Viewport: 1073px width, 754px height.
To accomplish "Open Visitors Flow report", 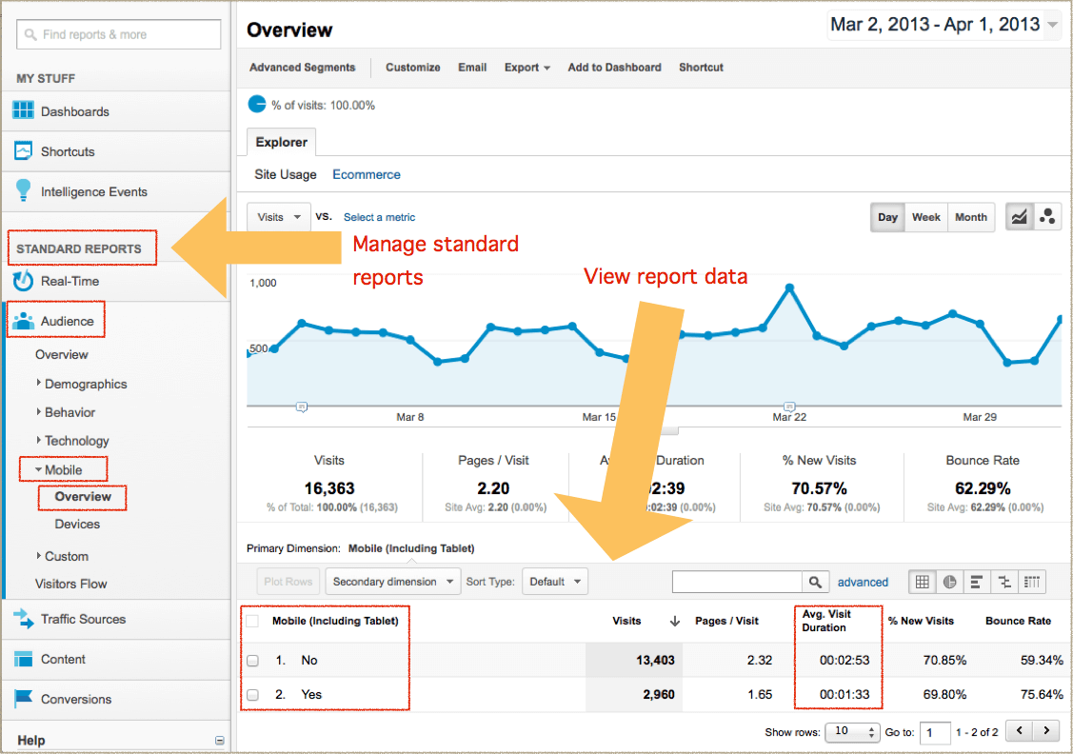I will 71,584.
